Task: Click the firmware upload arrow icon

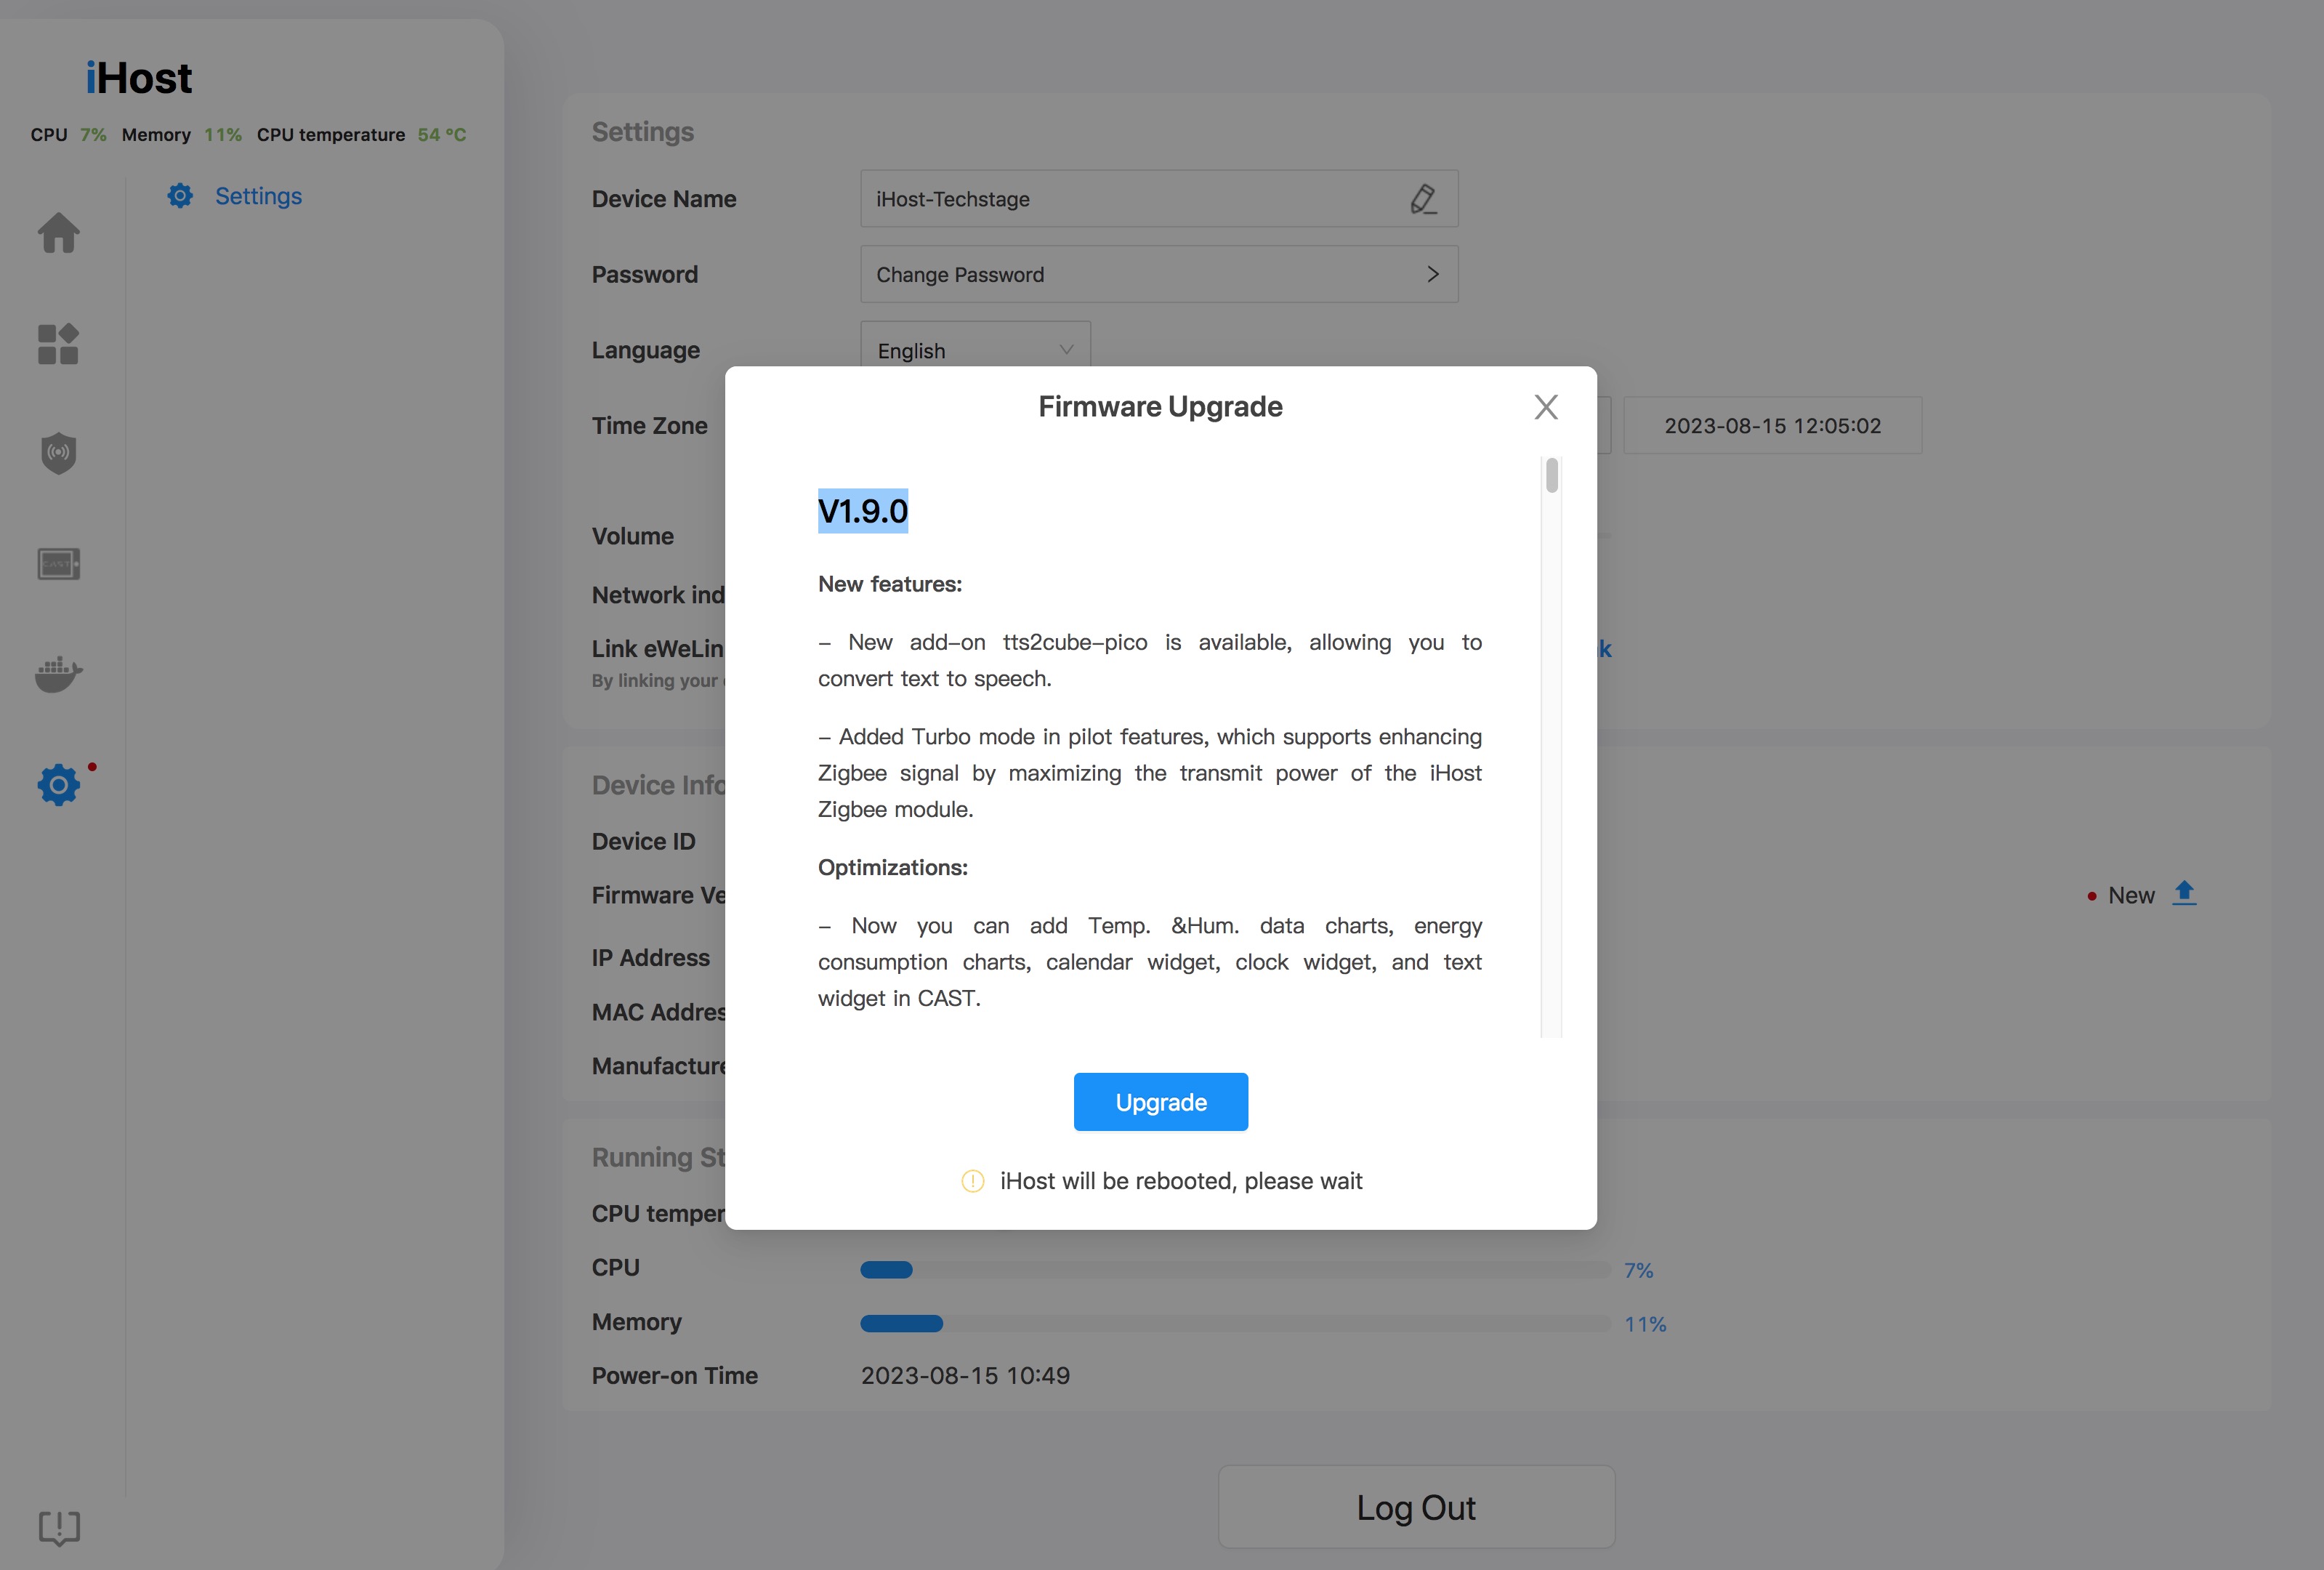Action: point(2184,893)
